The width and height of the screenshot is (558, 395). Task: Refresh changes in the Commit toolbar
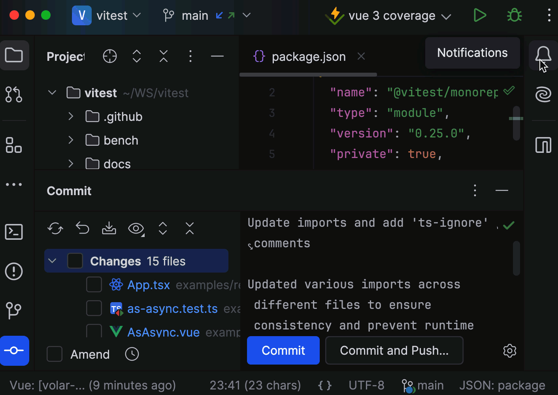(x=55, y=228)
